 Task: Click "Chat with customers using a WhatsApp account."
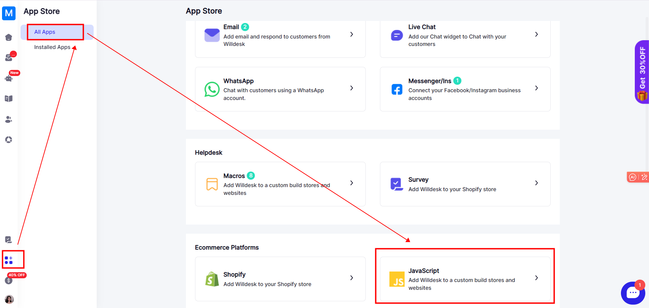273,94
